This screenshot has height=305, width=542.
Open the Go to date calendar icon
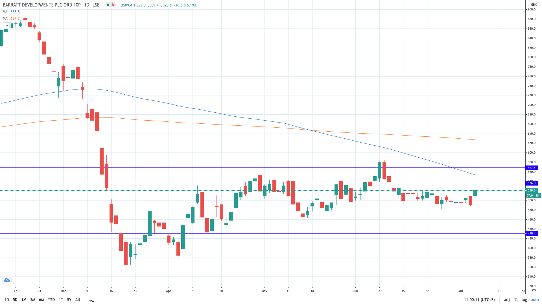(92, 300)
